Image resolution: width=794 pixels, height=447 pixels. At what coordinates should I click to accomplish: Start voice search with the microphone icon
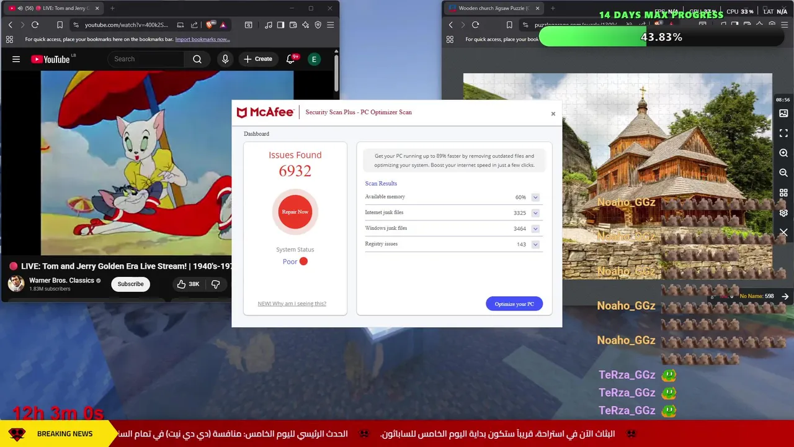[x=225, y=59]
